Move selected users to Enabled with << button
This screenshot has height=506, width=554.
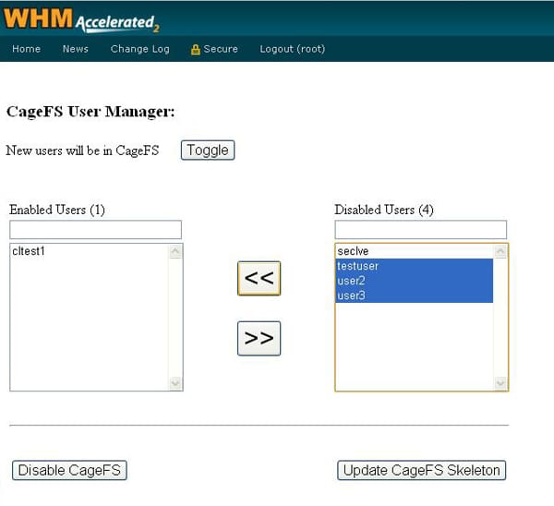coord(259,279)
